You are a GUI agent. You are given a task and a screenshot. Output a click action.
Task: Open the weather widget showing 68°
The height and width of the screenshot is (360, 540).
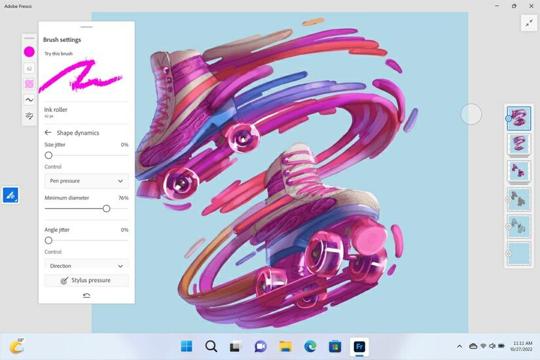tap(16, 346)
